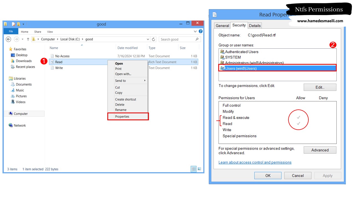
Task: Open Learn about access control link
Action: [x=255, y=162]
